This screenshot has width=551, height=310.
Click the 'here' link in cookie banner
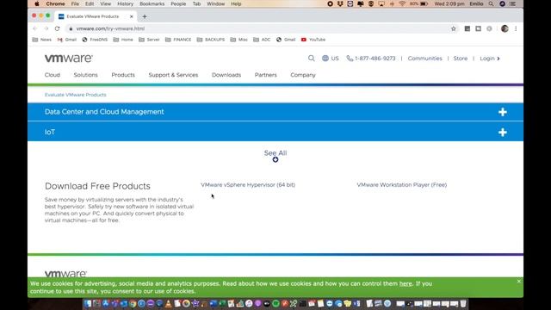(406, 283)
